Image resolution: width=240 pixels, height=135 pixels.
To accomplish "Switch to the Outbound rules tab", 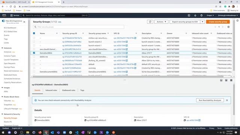I will click(69, 90).
